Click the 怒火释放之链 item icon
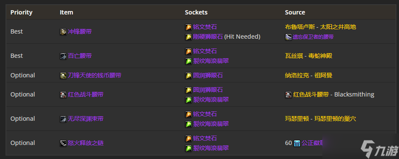This screenshot has height=159, width=399. [x=63, y=143]
